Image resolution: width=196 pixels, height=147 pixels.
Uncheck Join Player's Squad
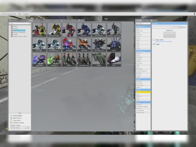point(11,123)
